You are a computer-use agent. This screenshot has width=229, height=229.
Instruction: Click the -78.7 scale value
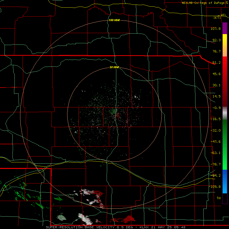(x=216, y=164)
